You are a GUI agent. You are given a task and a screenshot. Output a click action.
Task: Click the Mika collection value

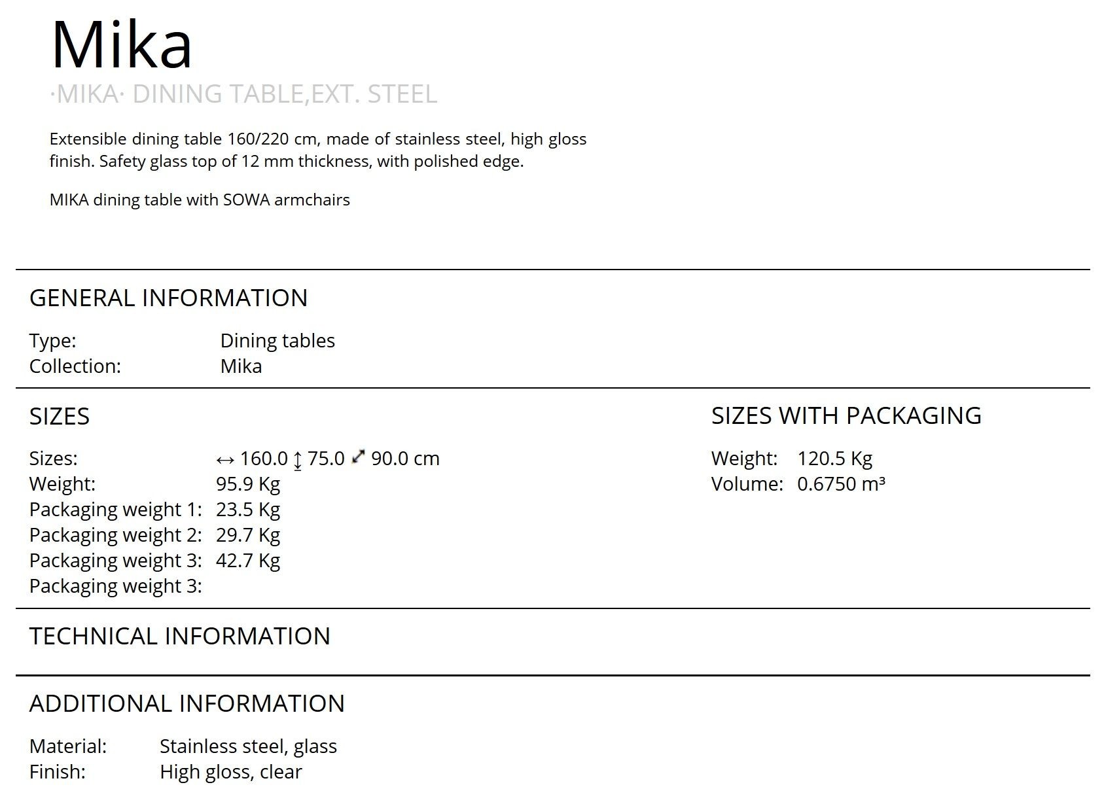tap(241, 366)
